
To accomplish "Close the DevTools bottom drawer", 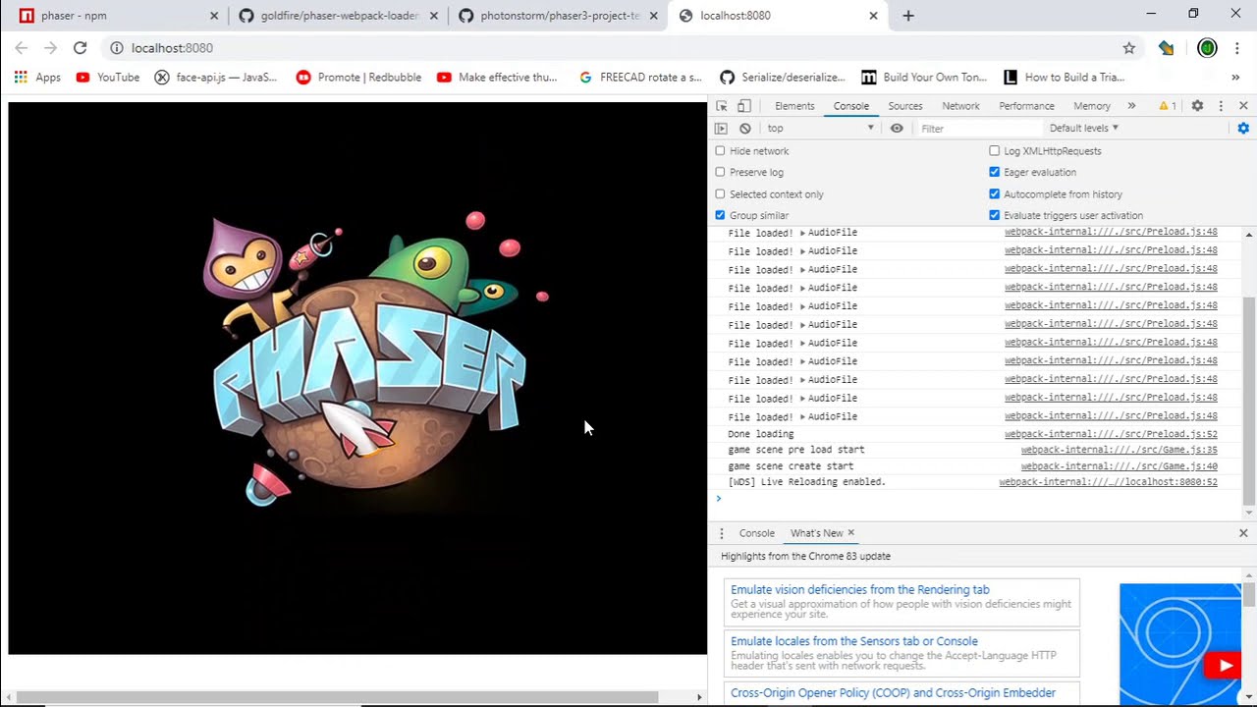I will [1243, 532].
